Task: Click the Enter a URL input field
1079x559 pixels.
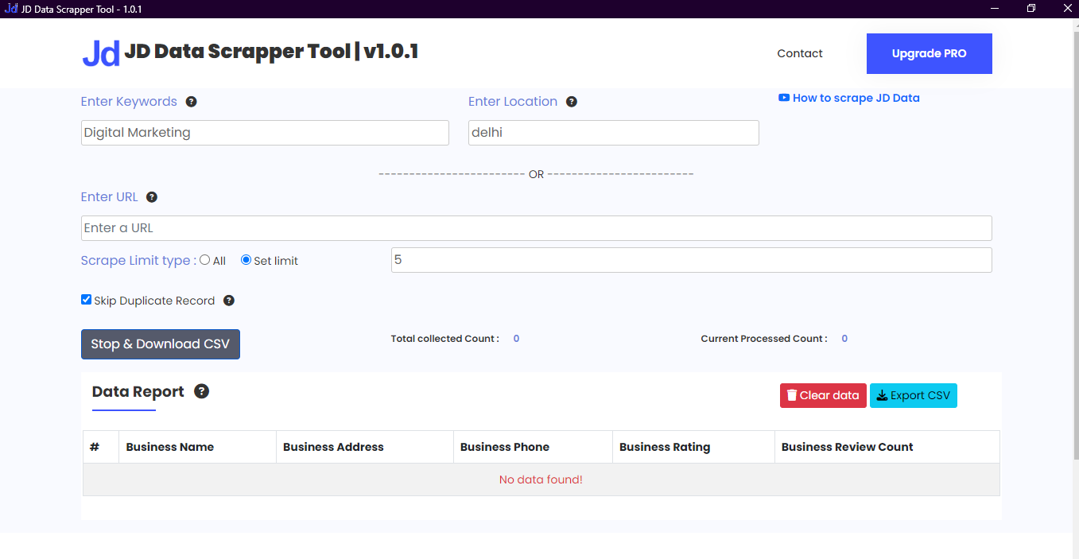Action: point(537,228)
